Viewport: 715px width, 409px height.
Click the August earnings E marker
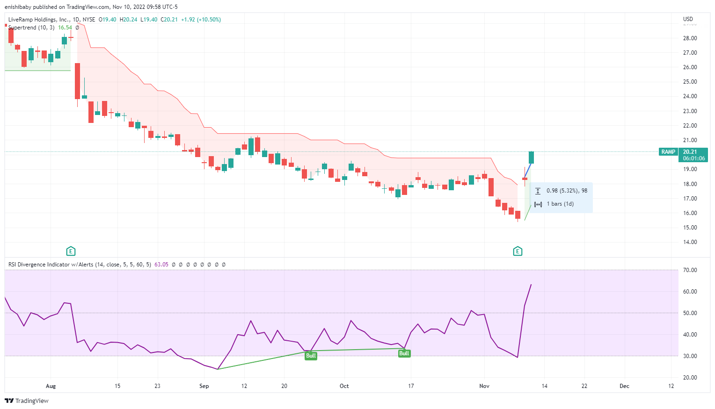tap(71, 251)
